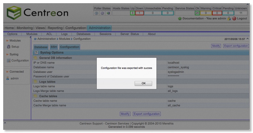Screen dimensions: 253x133
Task: Click the third Poller States database icon
Action: pos(108,13)
